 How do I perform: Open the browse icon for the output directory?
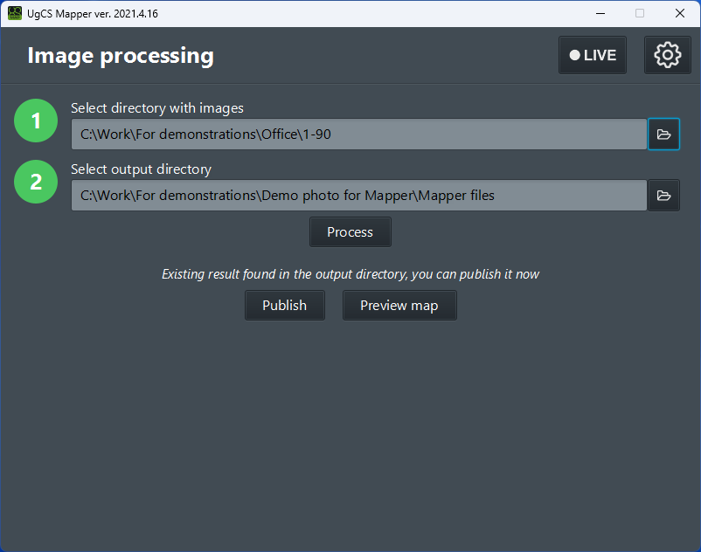coord(663,195)
